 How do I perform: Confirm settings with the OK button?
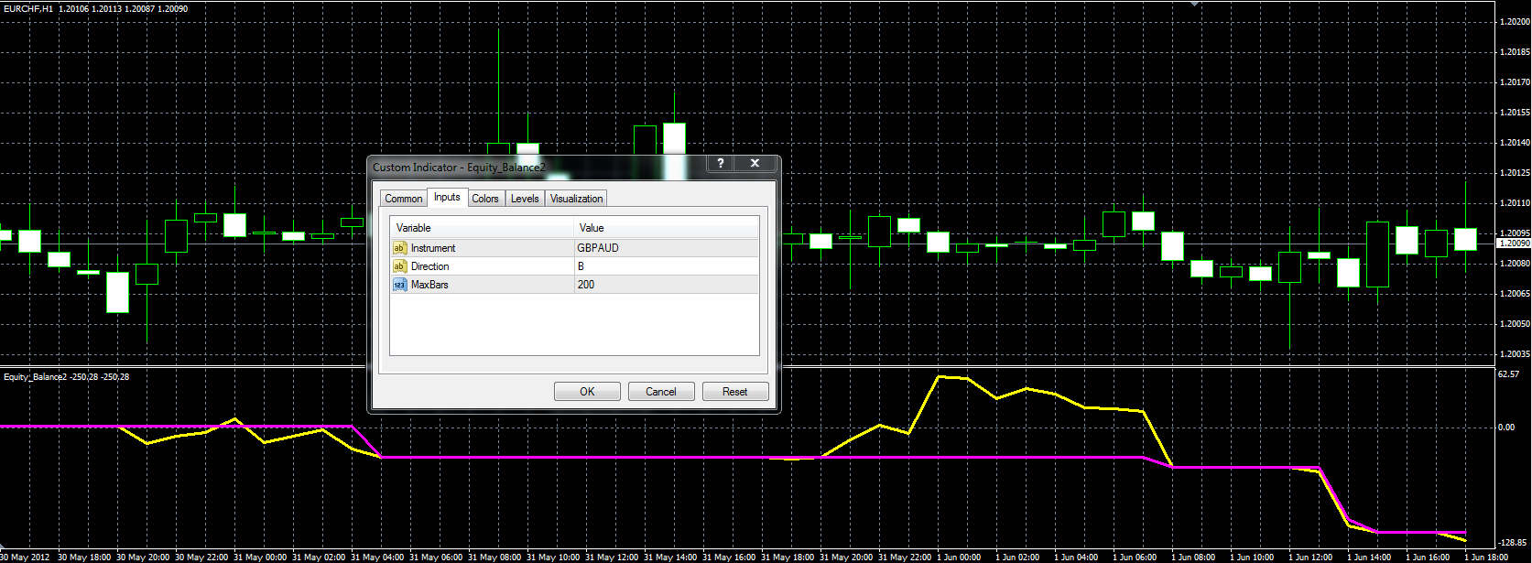tap(587, 392)
